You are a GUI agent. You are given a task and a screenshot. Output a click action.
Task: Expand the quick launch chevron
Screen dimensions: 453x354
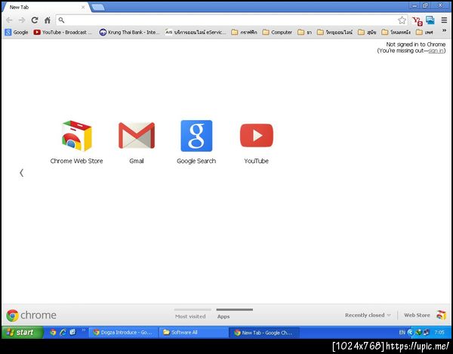[x=84, y=330]
